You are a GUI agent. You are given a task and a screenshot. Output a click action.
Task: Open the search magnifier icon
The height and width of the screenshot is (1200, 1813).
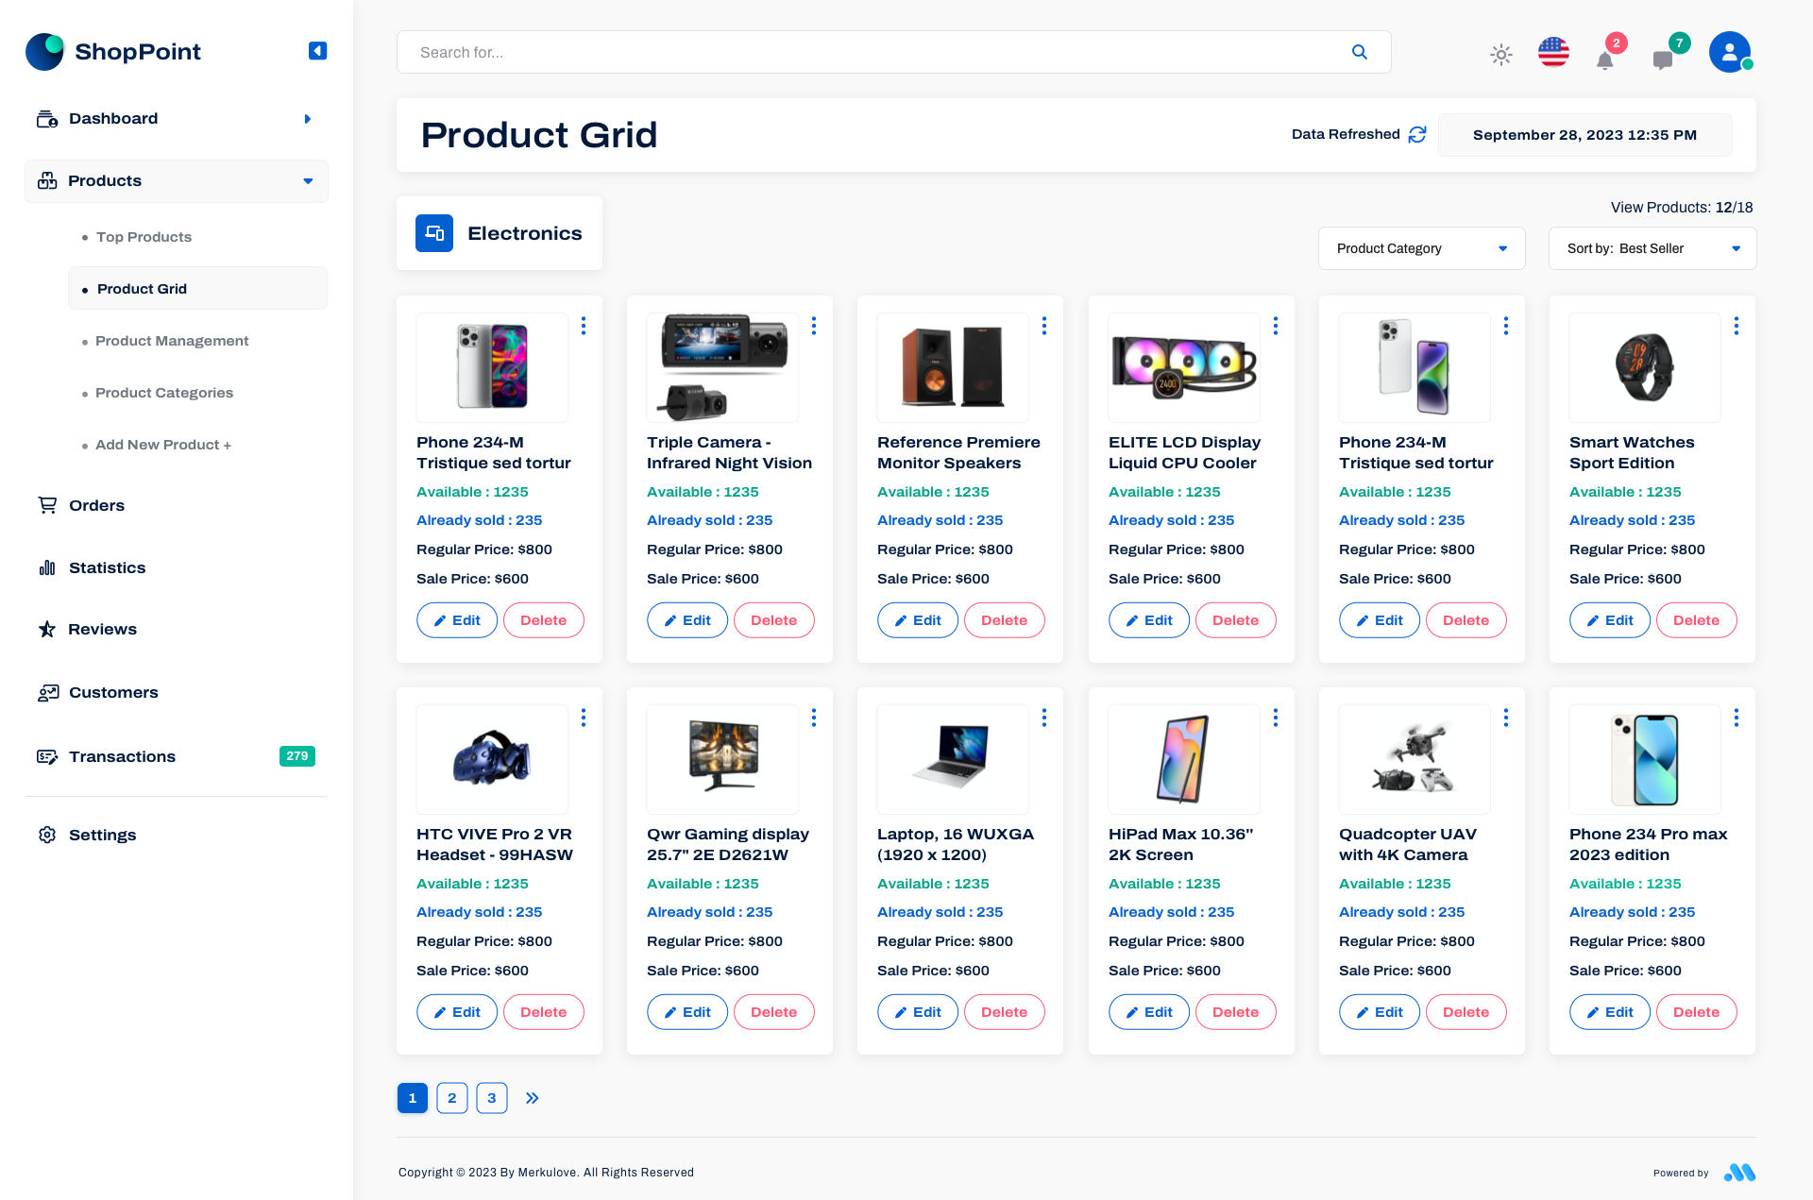[1360, 52]
